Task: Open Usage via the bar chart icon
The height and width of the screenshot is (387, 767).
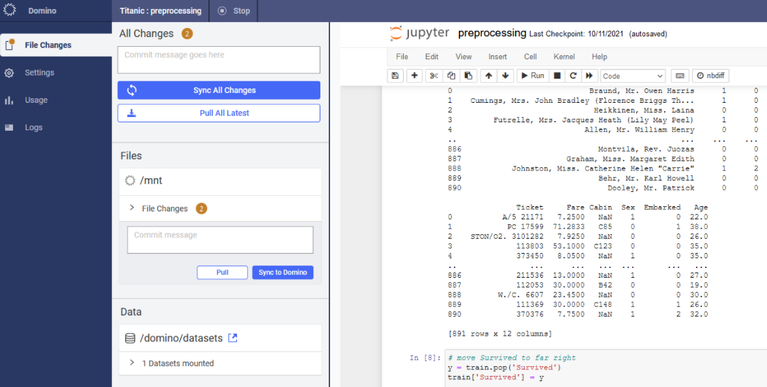Action: coord(9,100)
